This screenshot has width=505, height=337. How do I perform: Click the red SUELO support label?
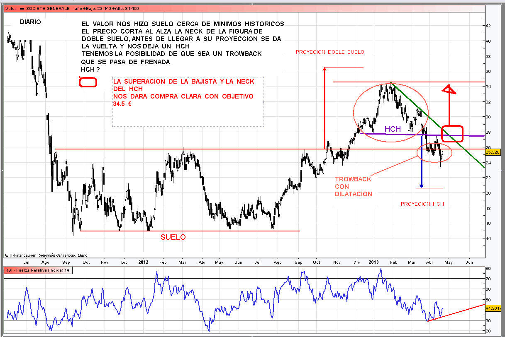pos(173,237)
